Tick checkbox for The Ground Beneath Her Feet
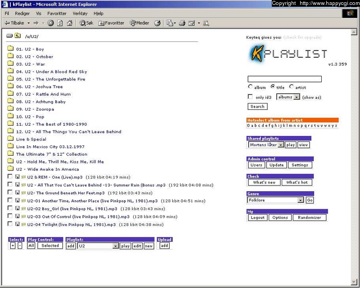This screenshot has width=360, height=288. [x=10, y=192]
